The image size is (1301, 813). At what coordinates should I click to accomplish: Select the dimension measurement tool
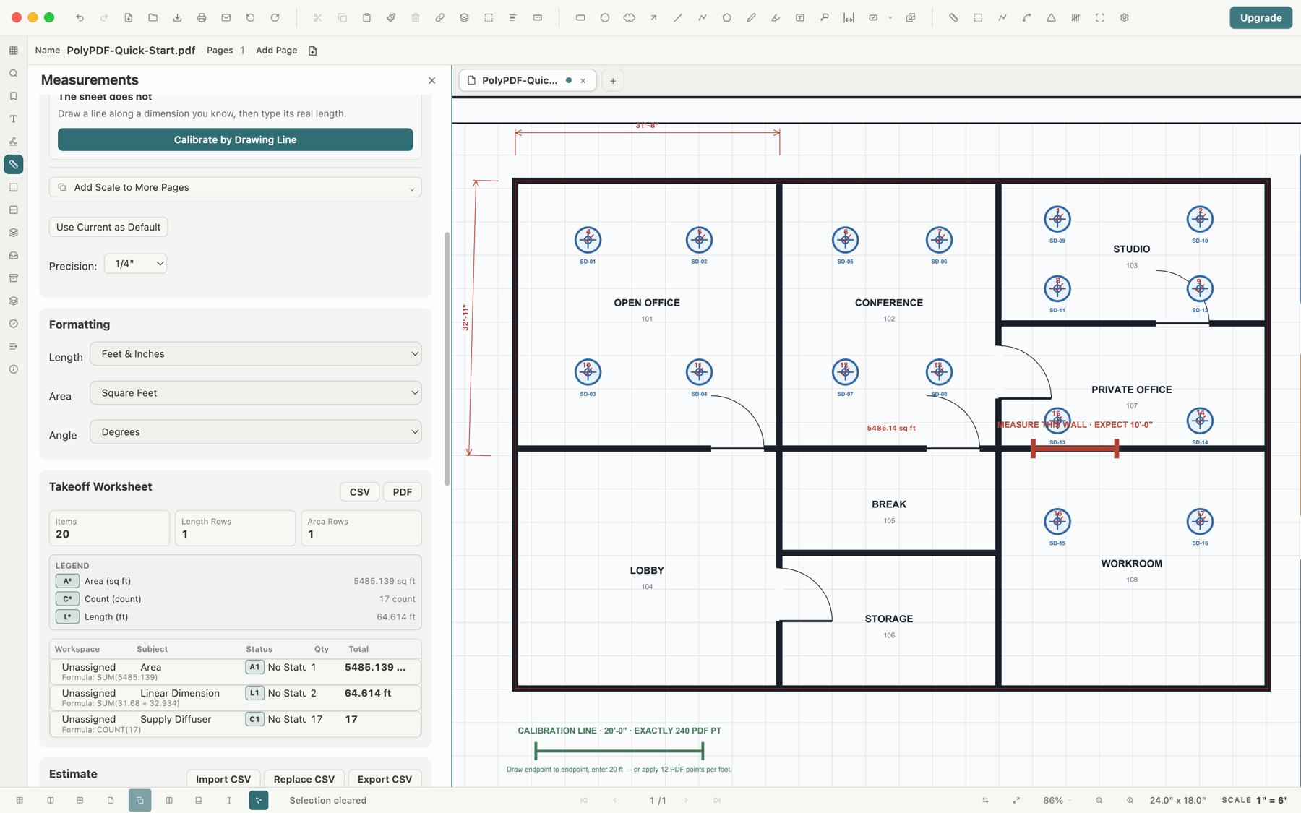click(x=849, y=17)
